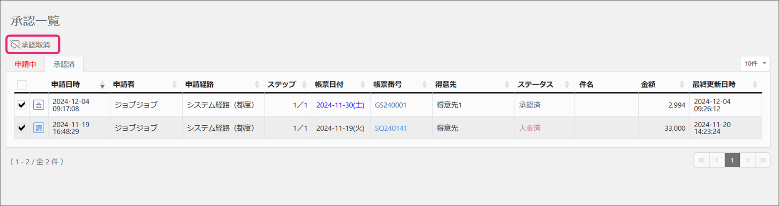
Task: Go to previous page arrow
Action: (x=717, y=160)
